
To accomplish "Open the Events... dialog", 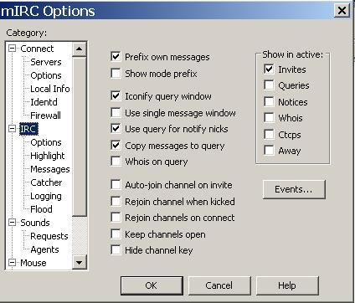I will tap(294, 189).
